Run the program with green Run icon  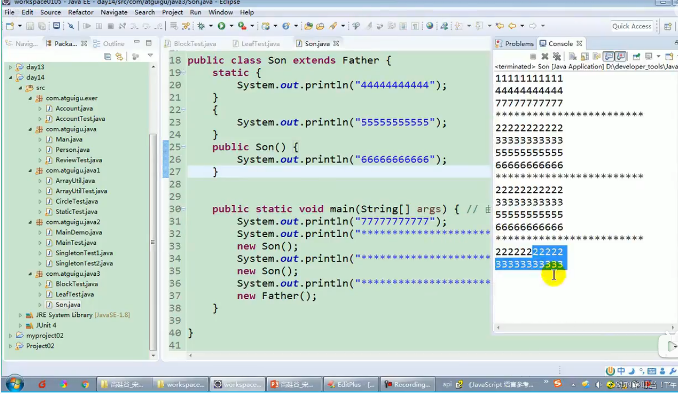coord(221,26)
